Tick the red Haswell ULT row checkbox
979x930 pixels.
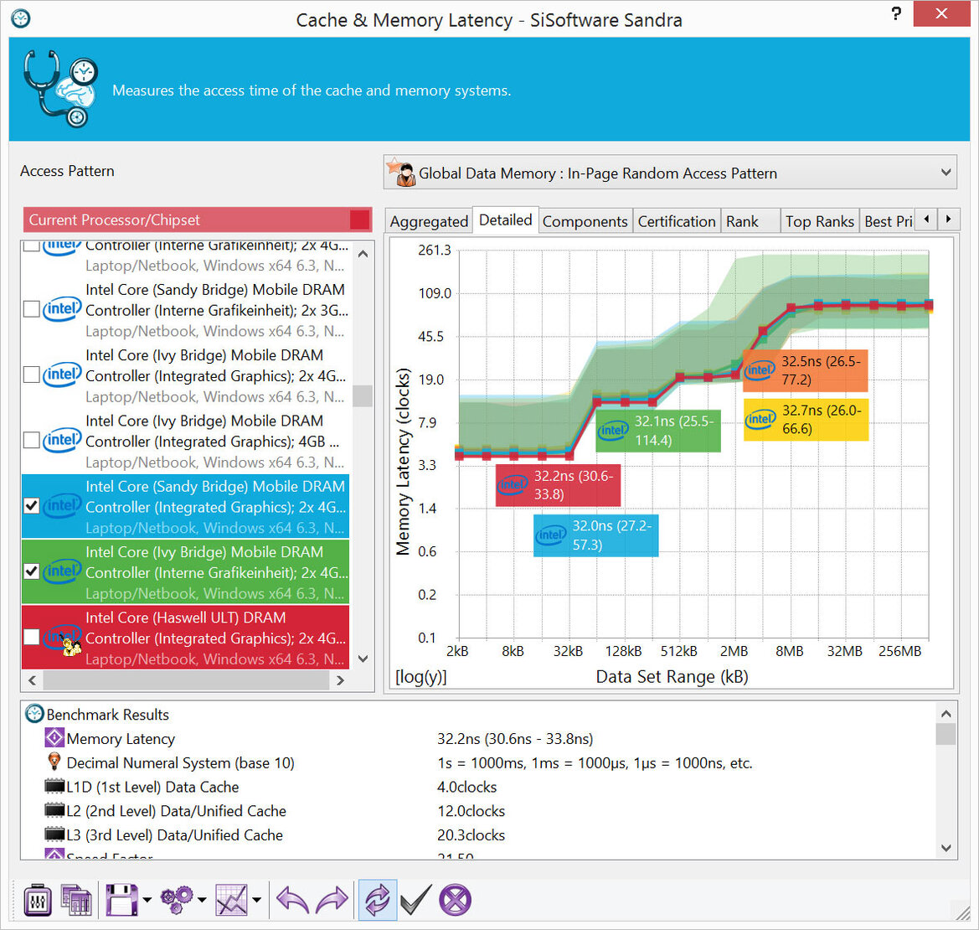pos(31,637)
